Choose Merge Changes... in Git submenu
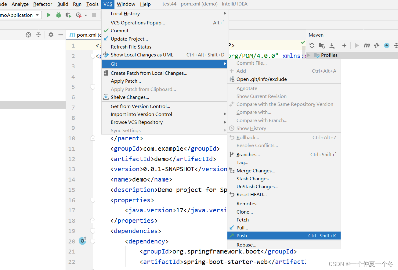Image resolution: width=398 pixels, height=270 pixels. pos(284,171)
